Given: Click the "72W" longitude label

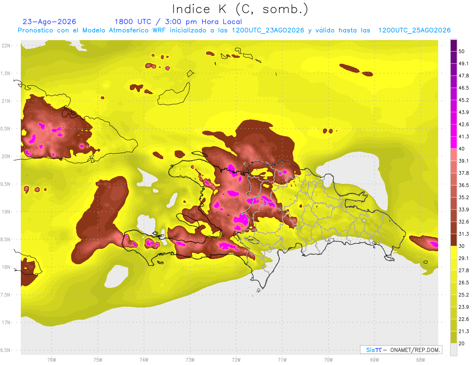Looking at the screenshot, I should (236, 359).
